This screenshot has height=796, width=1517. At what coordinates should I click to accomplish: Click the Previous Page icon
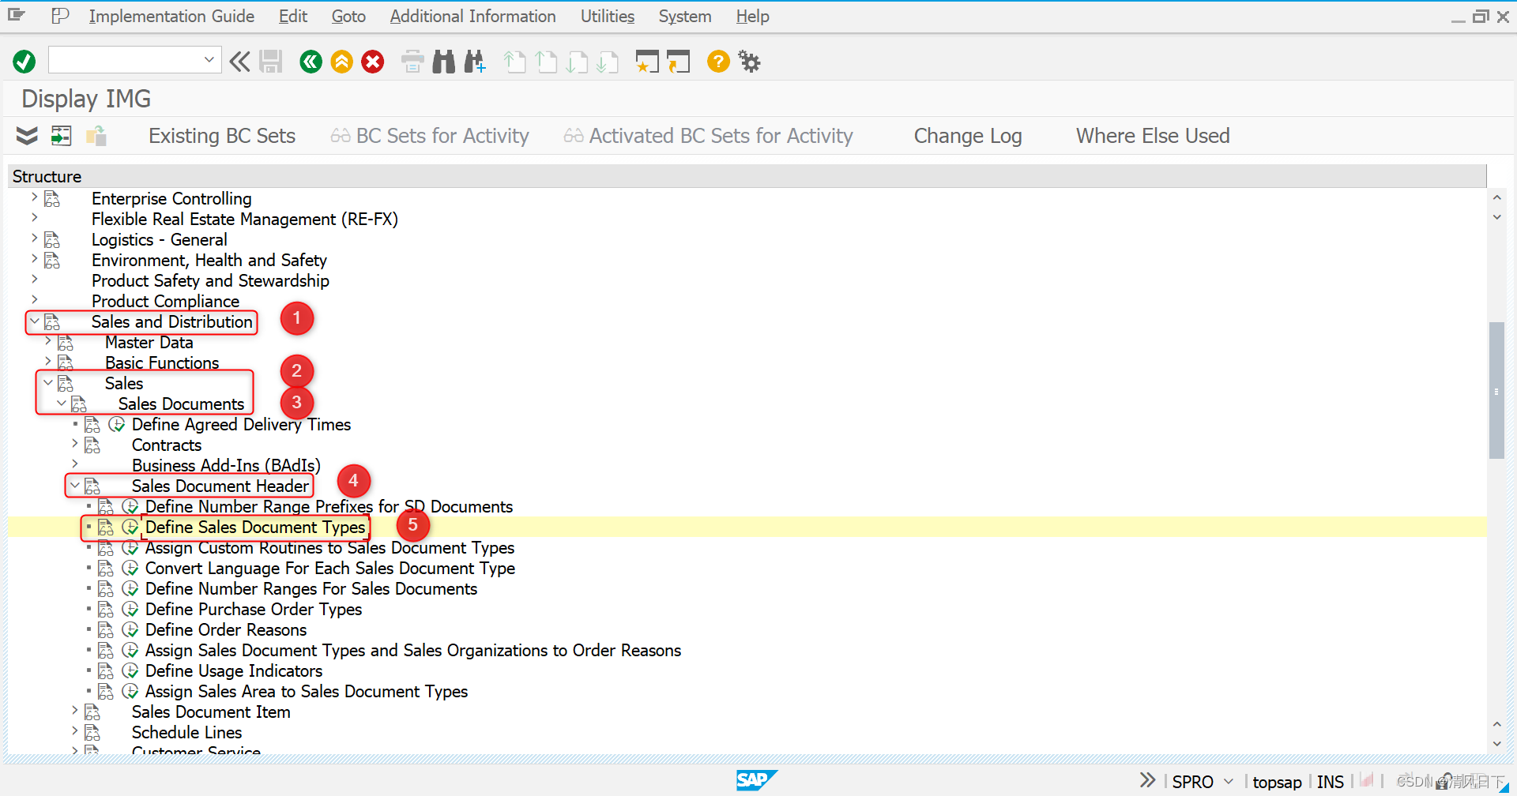coord(546,61)
